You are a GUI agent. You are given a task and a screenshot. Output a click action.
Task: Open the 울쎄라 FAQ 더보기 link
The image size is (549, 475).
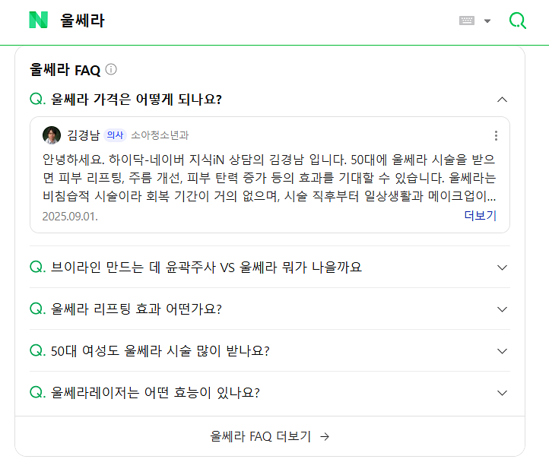260,436
